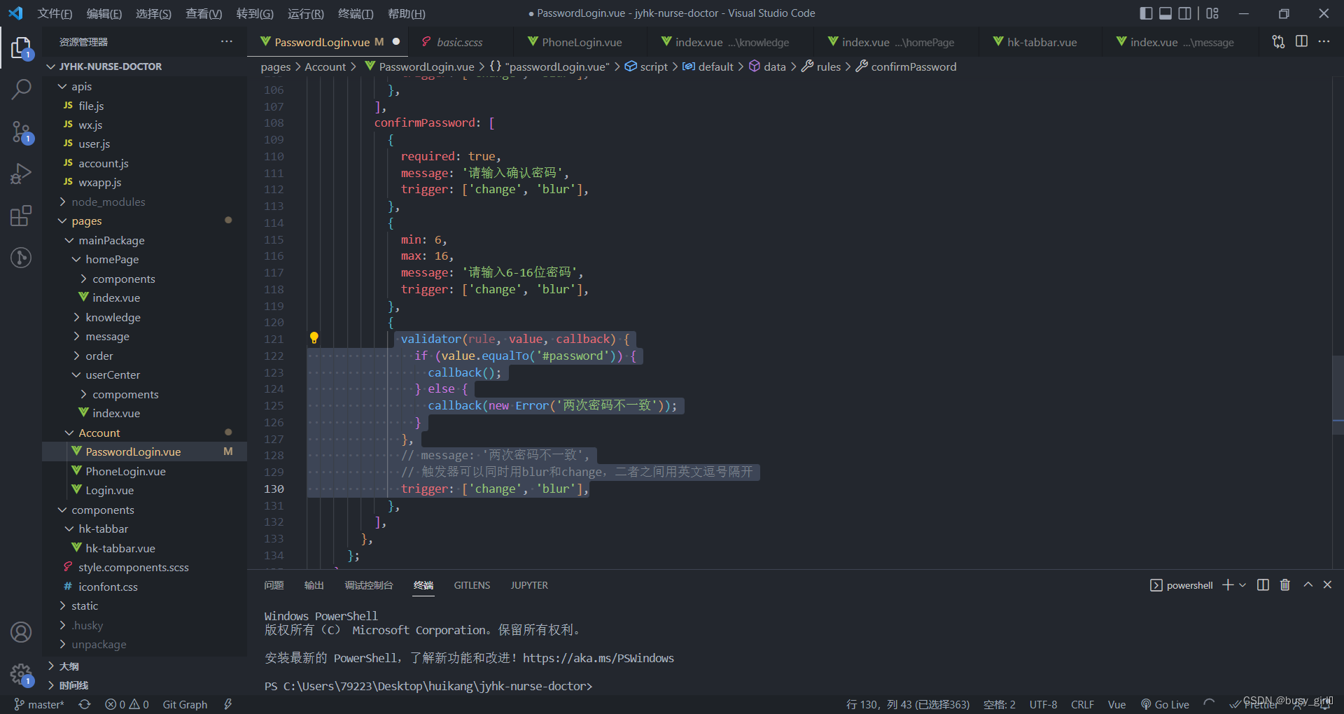Open the Search view
Viewport: 1344px width, 714px height.
click(21, 90)
